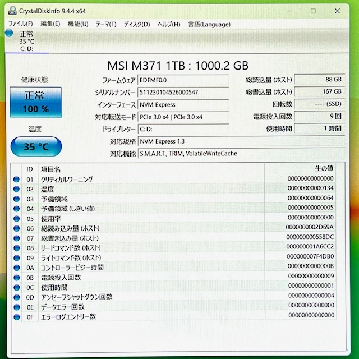The height and width of the screenshot is (359, 359).
Task: Click raw value 000000002D69A
Action: coord(310,227)
